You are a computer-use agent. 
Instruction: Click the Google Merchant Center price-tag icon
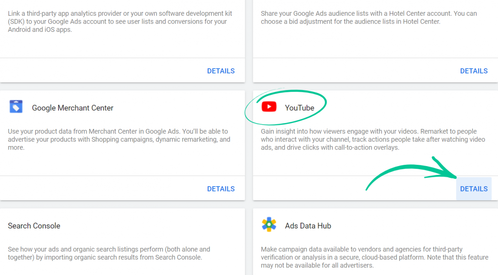tap(16, 106)
